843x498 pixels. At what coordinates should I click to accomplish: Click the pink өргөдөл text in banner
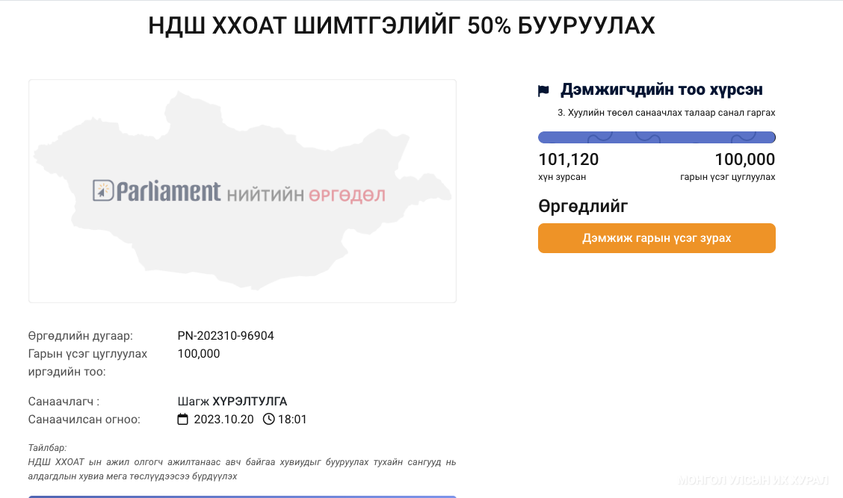pos(347,194)
